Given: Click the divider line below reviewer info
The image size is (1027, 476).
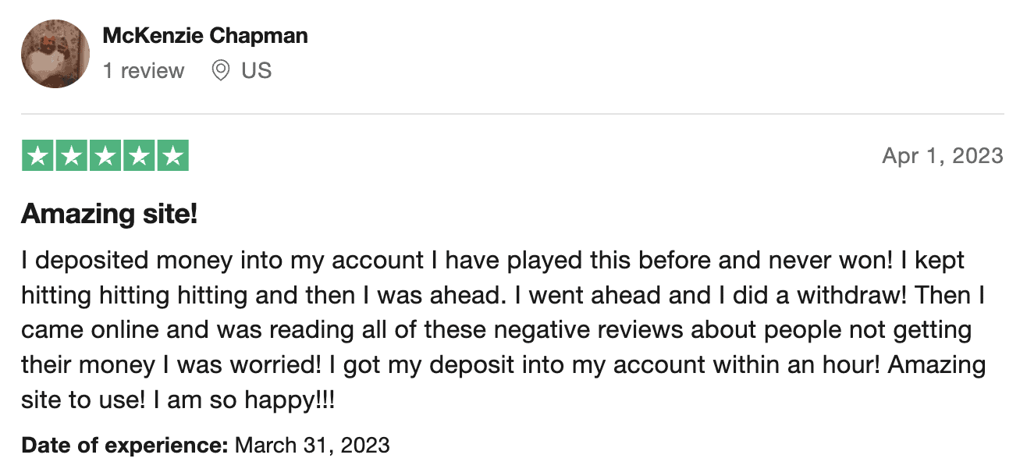Looking at the screenshot, I should point(513,114).
